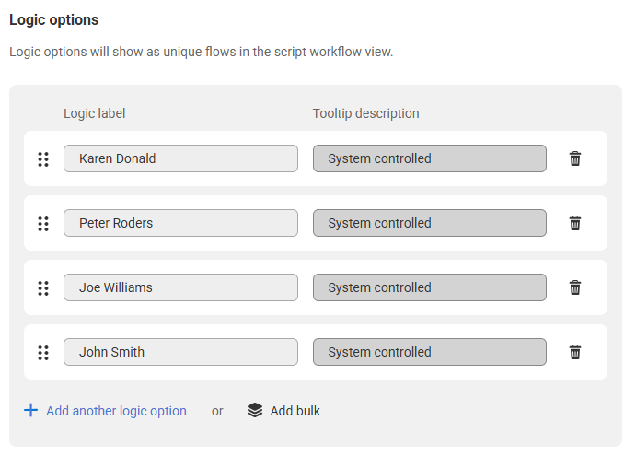The height and width of the screenshot is (468, 636).
Task: Grab the drag handle beside Karen Donald
Action: point(43,159)
